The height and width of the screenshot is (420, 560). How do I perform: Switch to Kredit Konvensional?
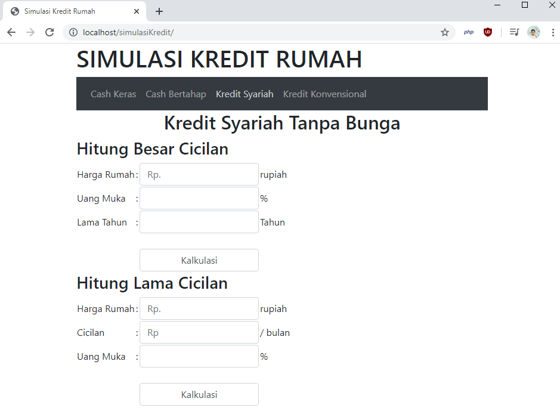[x=324, y=94]
